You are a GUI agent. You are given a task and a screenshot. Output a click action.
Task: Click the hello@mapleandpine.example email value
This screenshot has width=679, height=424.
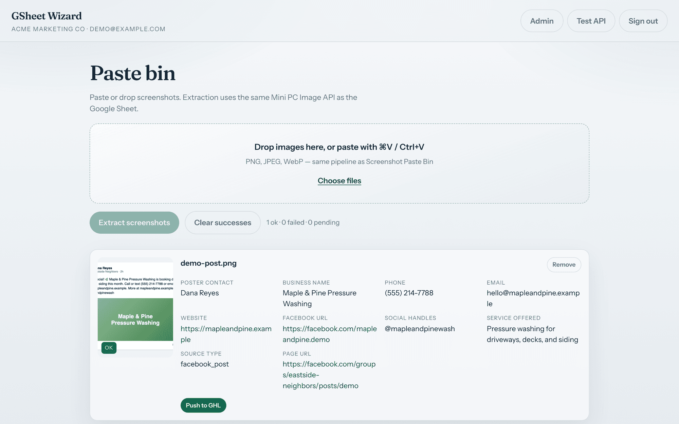(x=533, y=298)
